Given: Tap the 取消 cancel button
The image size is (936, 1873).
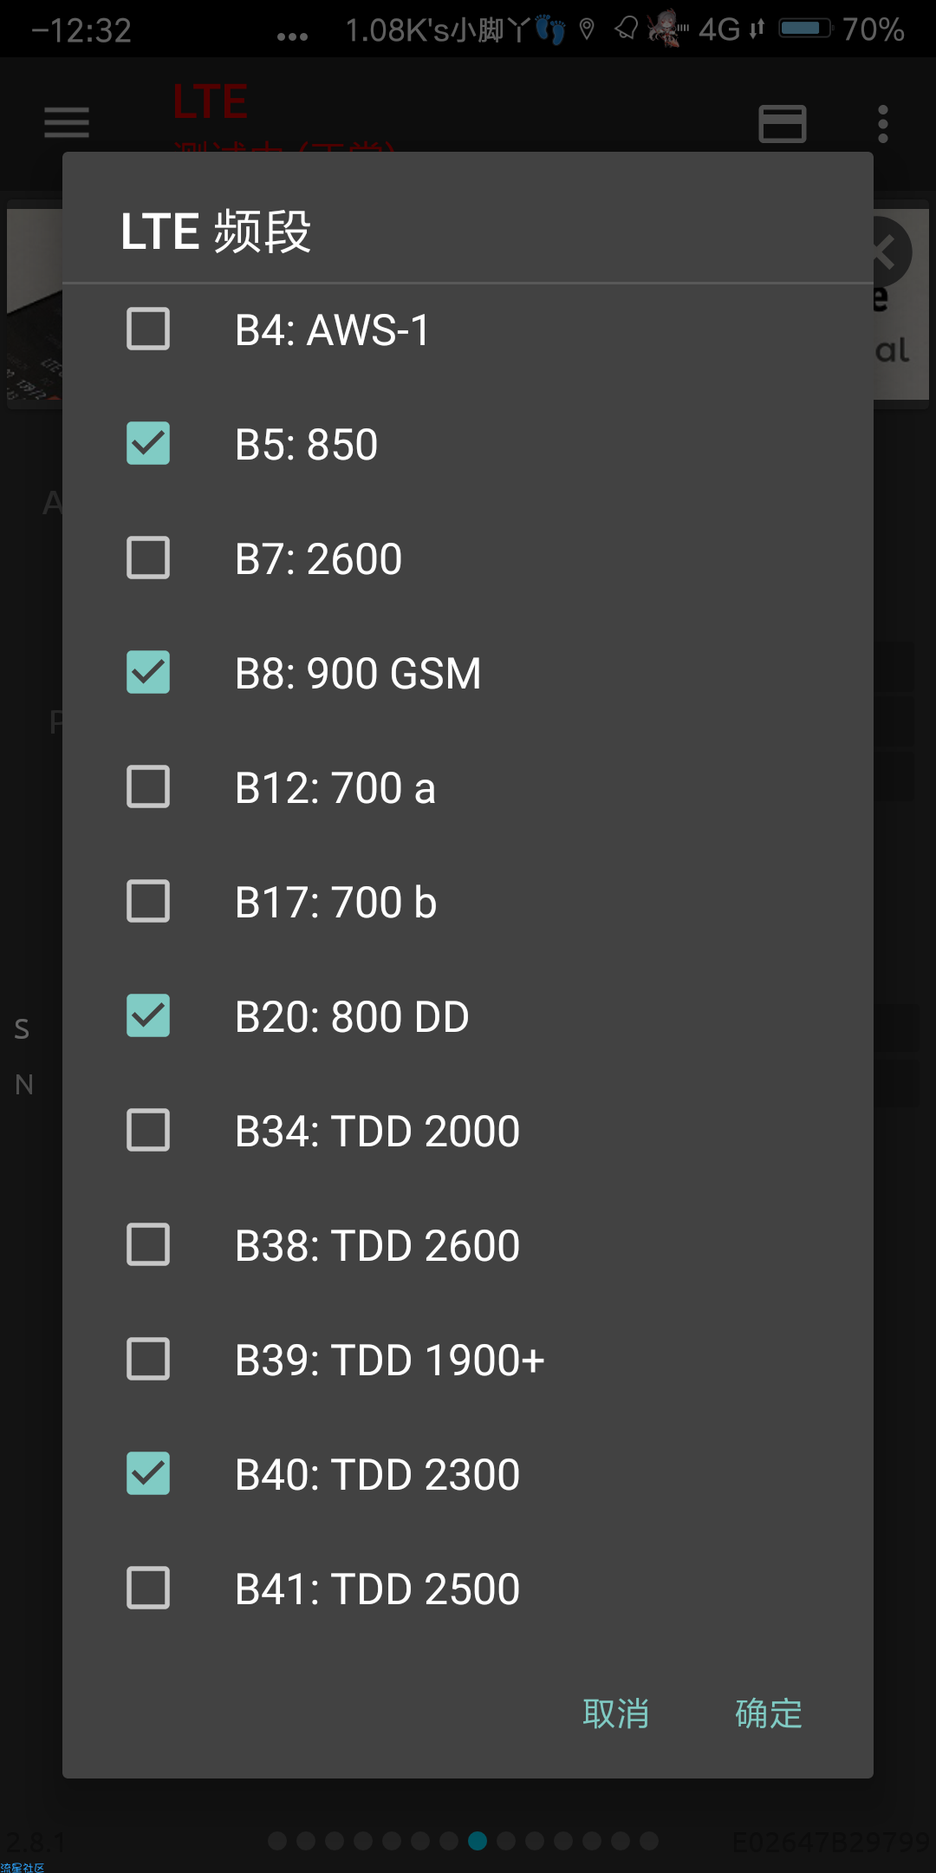Looking at the screenshot, I should 616,1713.
